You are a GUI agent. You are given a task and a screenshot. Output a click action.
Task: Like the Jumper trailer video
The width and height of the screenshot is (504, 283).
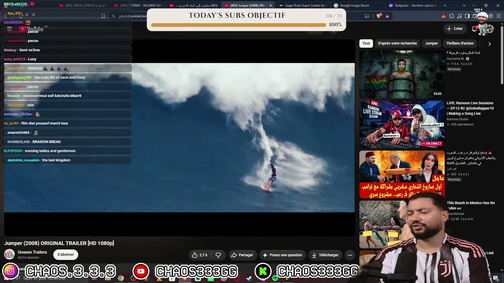[200, 255]
